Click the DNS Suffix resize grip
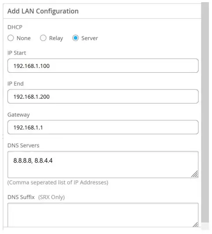This screenshot has width=212, height=234. pos(195,224)
